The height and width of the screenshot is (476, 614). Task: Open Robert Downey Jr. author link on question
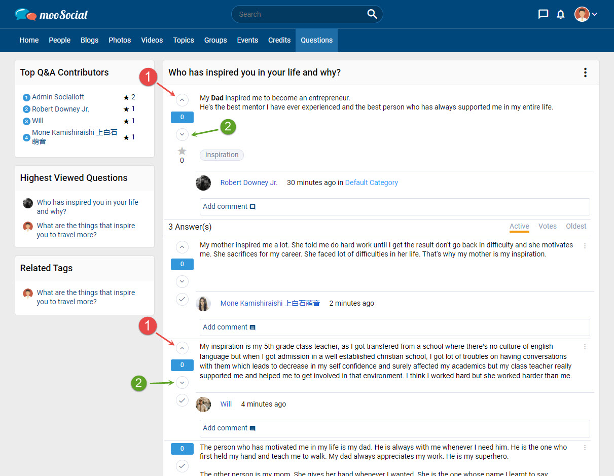[x=249, y=183]
